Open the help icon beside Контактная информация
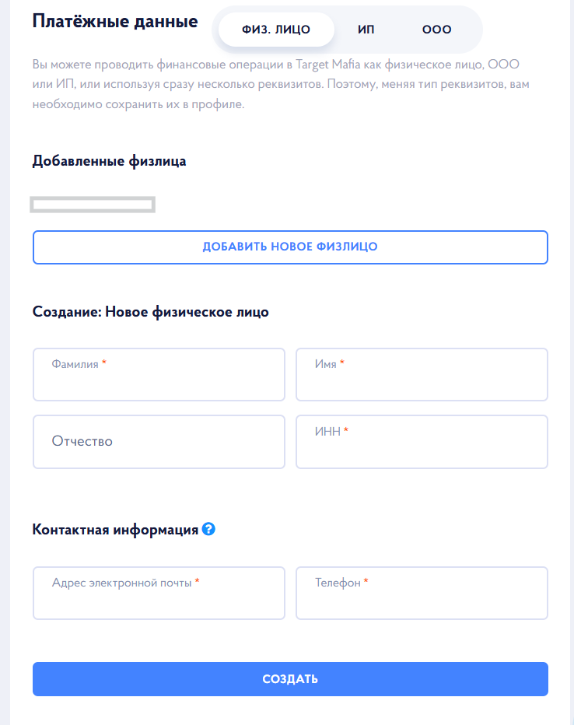Image resolution: width=574 pixels, height=725 pixels. click(x=208, y=529)
